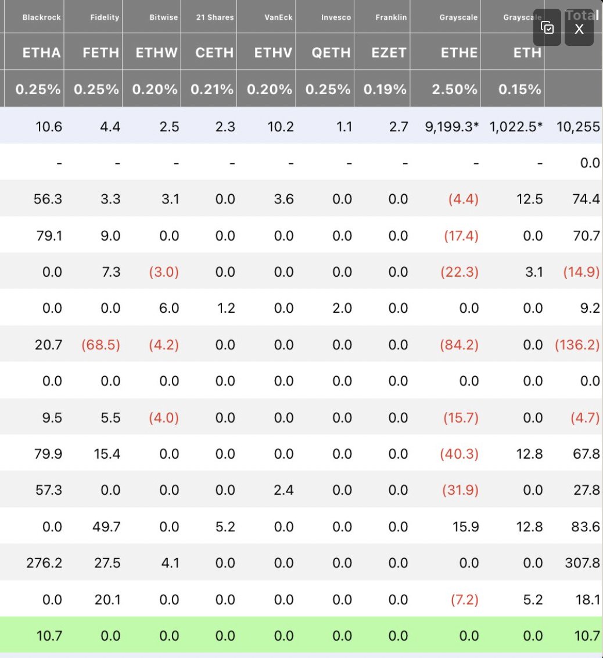Select the 21 Shares issuer header
603x658 pixels.
click(215, 17)
